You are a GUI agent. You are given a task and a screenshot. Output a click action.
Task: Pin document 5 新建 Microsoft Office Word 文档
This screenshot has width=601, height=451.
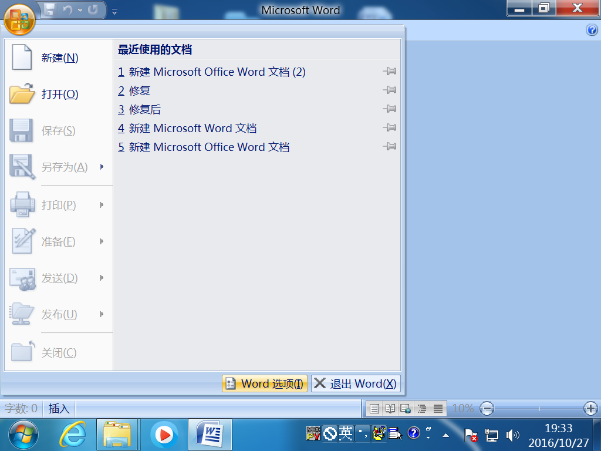pyautogui.click(x=390, y=146)
